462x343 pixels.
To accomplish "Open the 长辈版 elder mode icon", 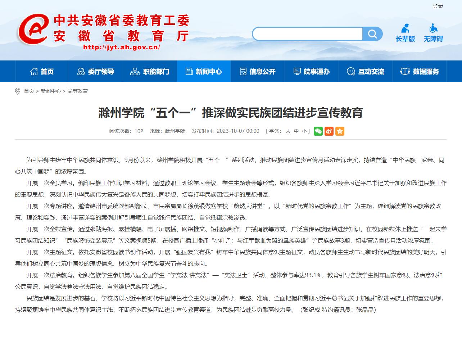I will (405, 33).
